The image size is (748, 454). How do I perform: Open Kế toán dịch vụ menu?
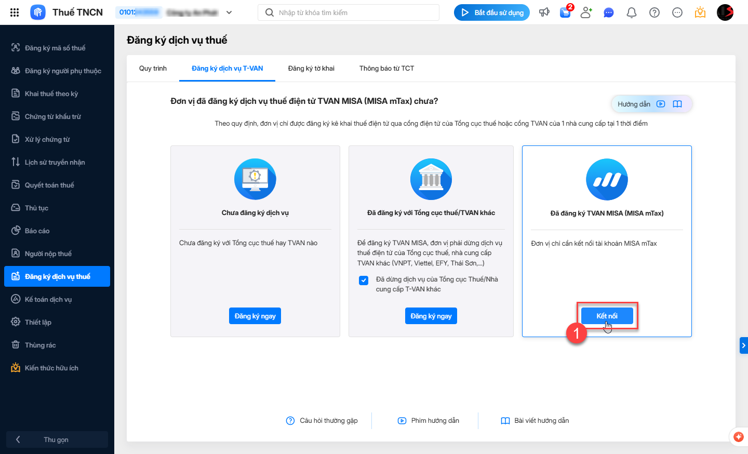pyautogui.click(x=57, y=299)
